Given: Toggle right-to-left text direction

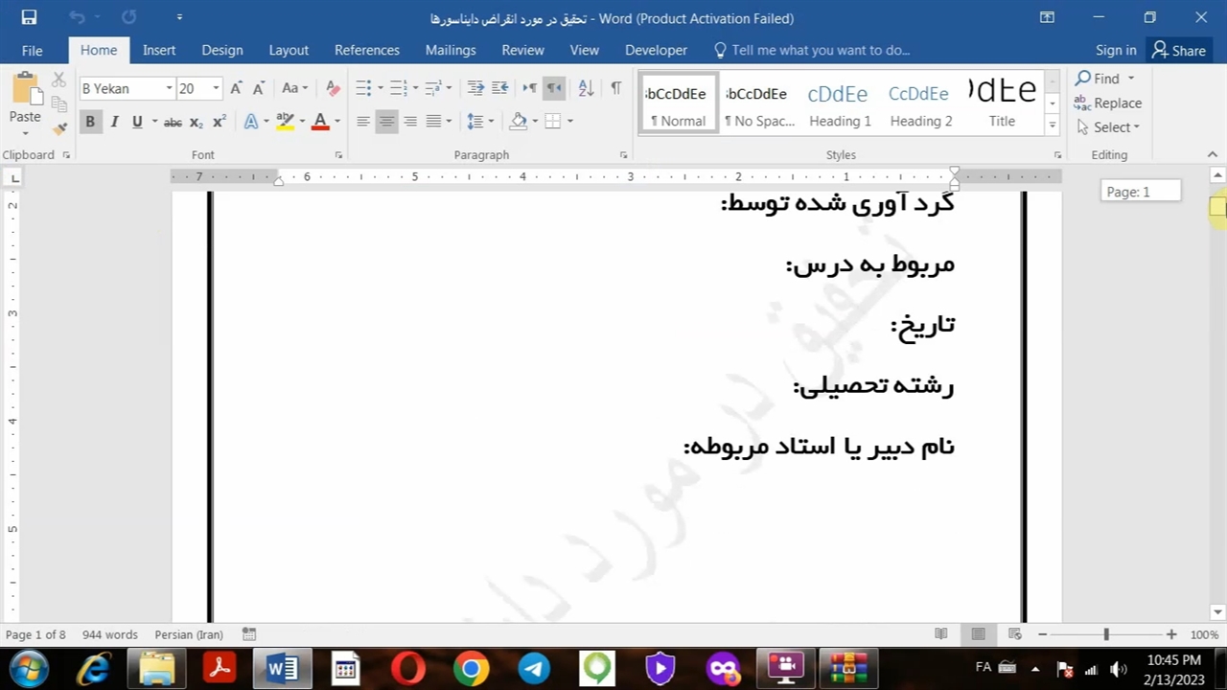Looking at the screenshot, I should pos(553,88).
